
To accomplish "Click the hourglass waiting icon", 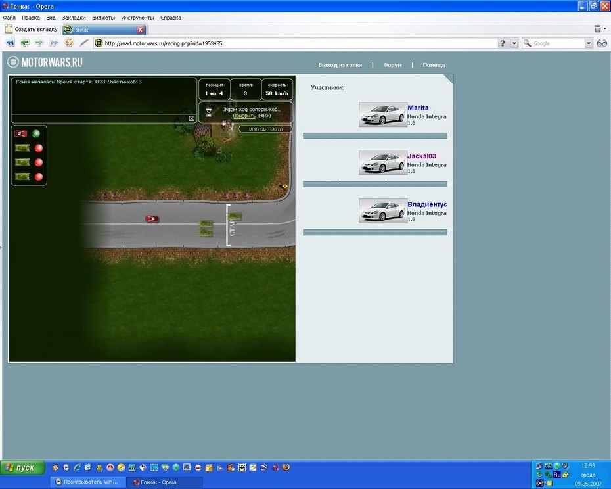I will pos(209,112).
